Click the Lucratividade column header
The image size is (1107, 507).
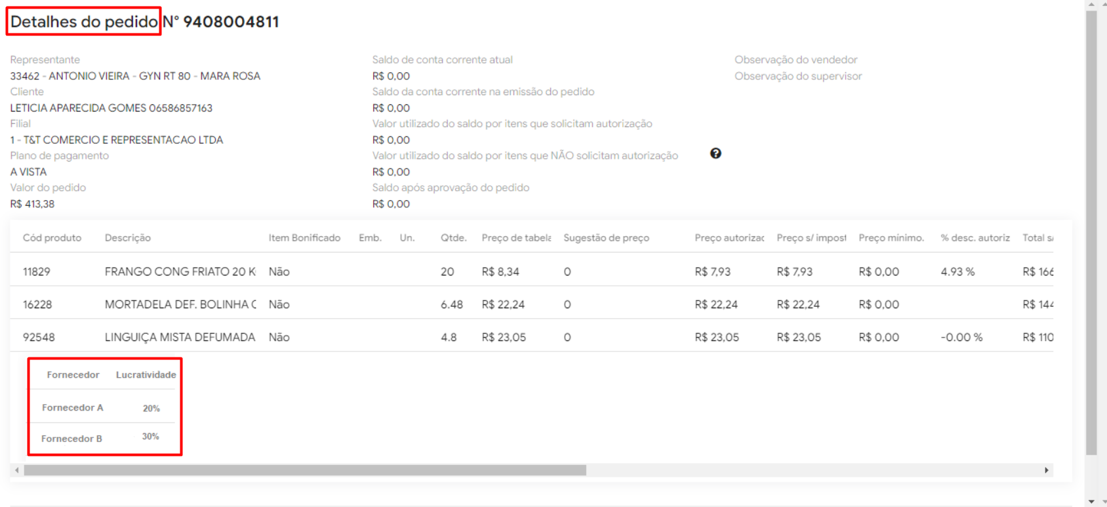pyautogui.click(x=146, y=375)
